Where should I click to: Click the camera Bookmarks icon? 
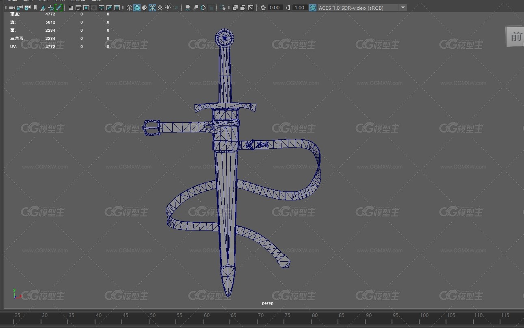(x=35, y=8)
